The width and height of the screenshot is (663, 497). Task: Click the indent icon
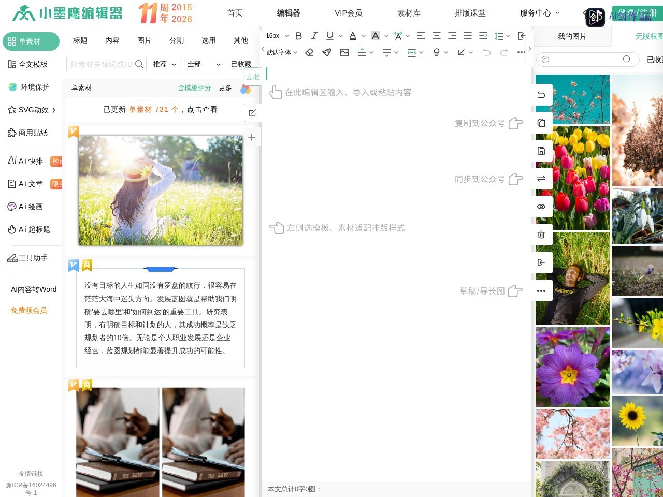[483, 36]
